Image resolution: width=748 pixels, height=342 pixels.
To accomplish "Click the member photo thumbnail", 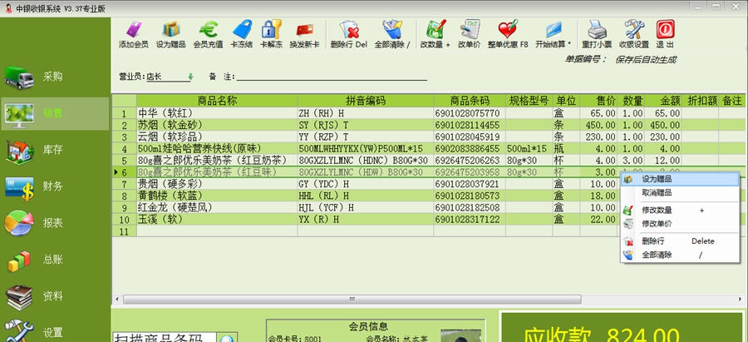I will click(x=460, y=335).
